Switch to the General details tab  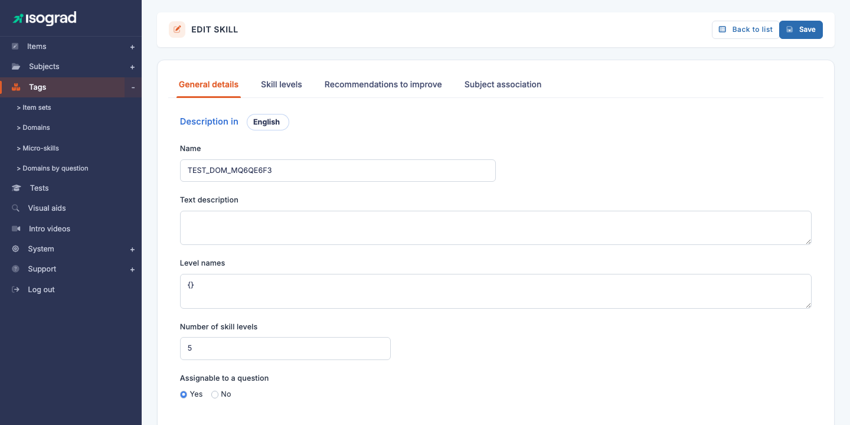208,84
